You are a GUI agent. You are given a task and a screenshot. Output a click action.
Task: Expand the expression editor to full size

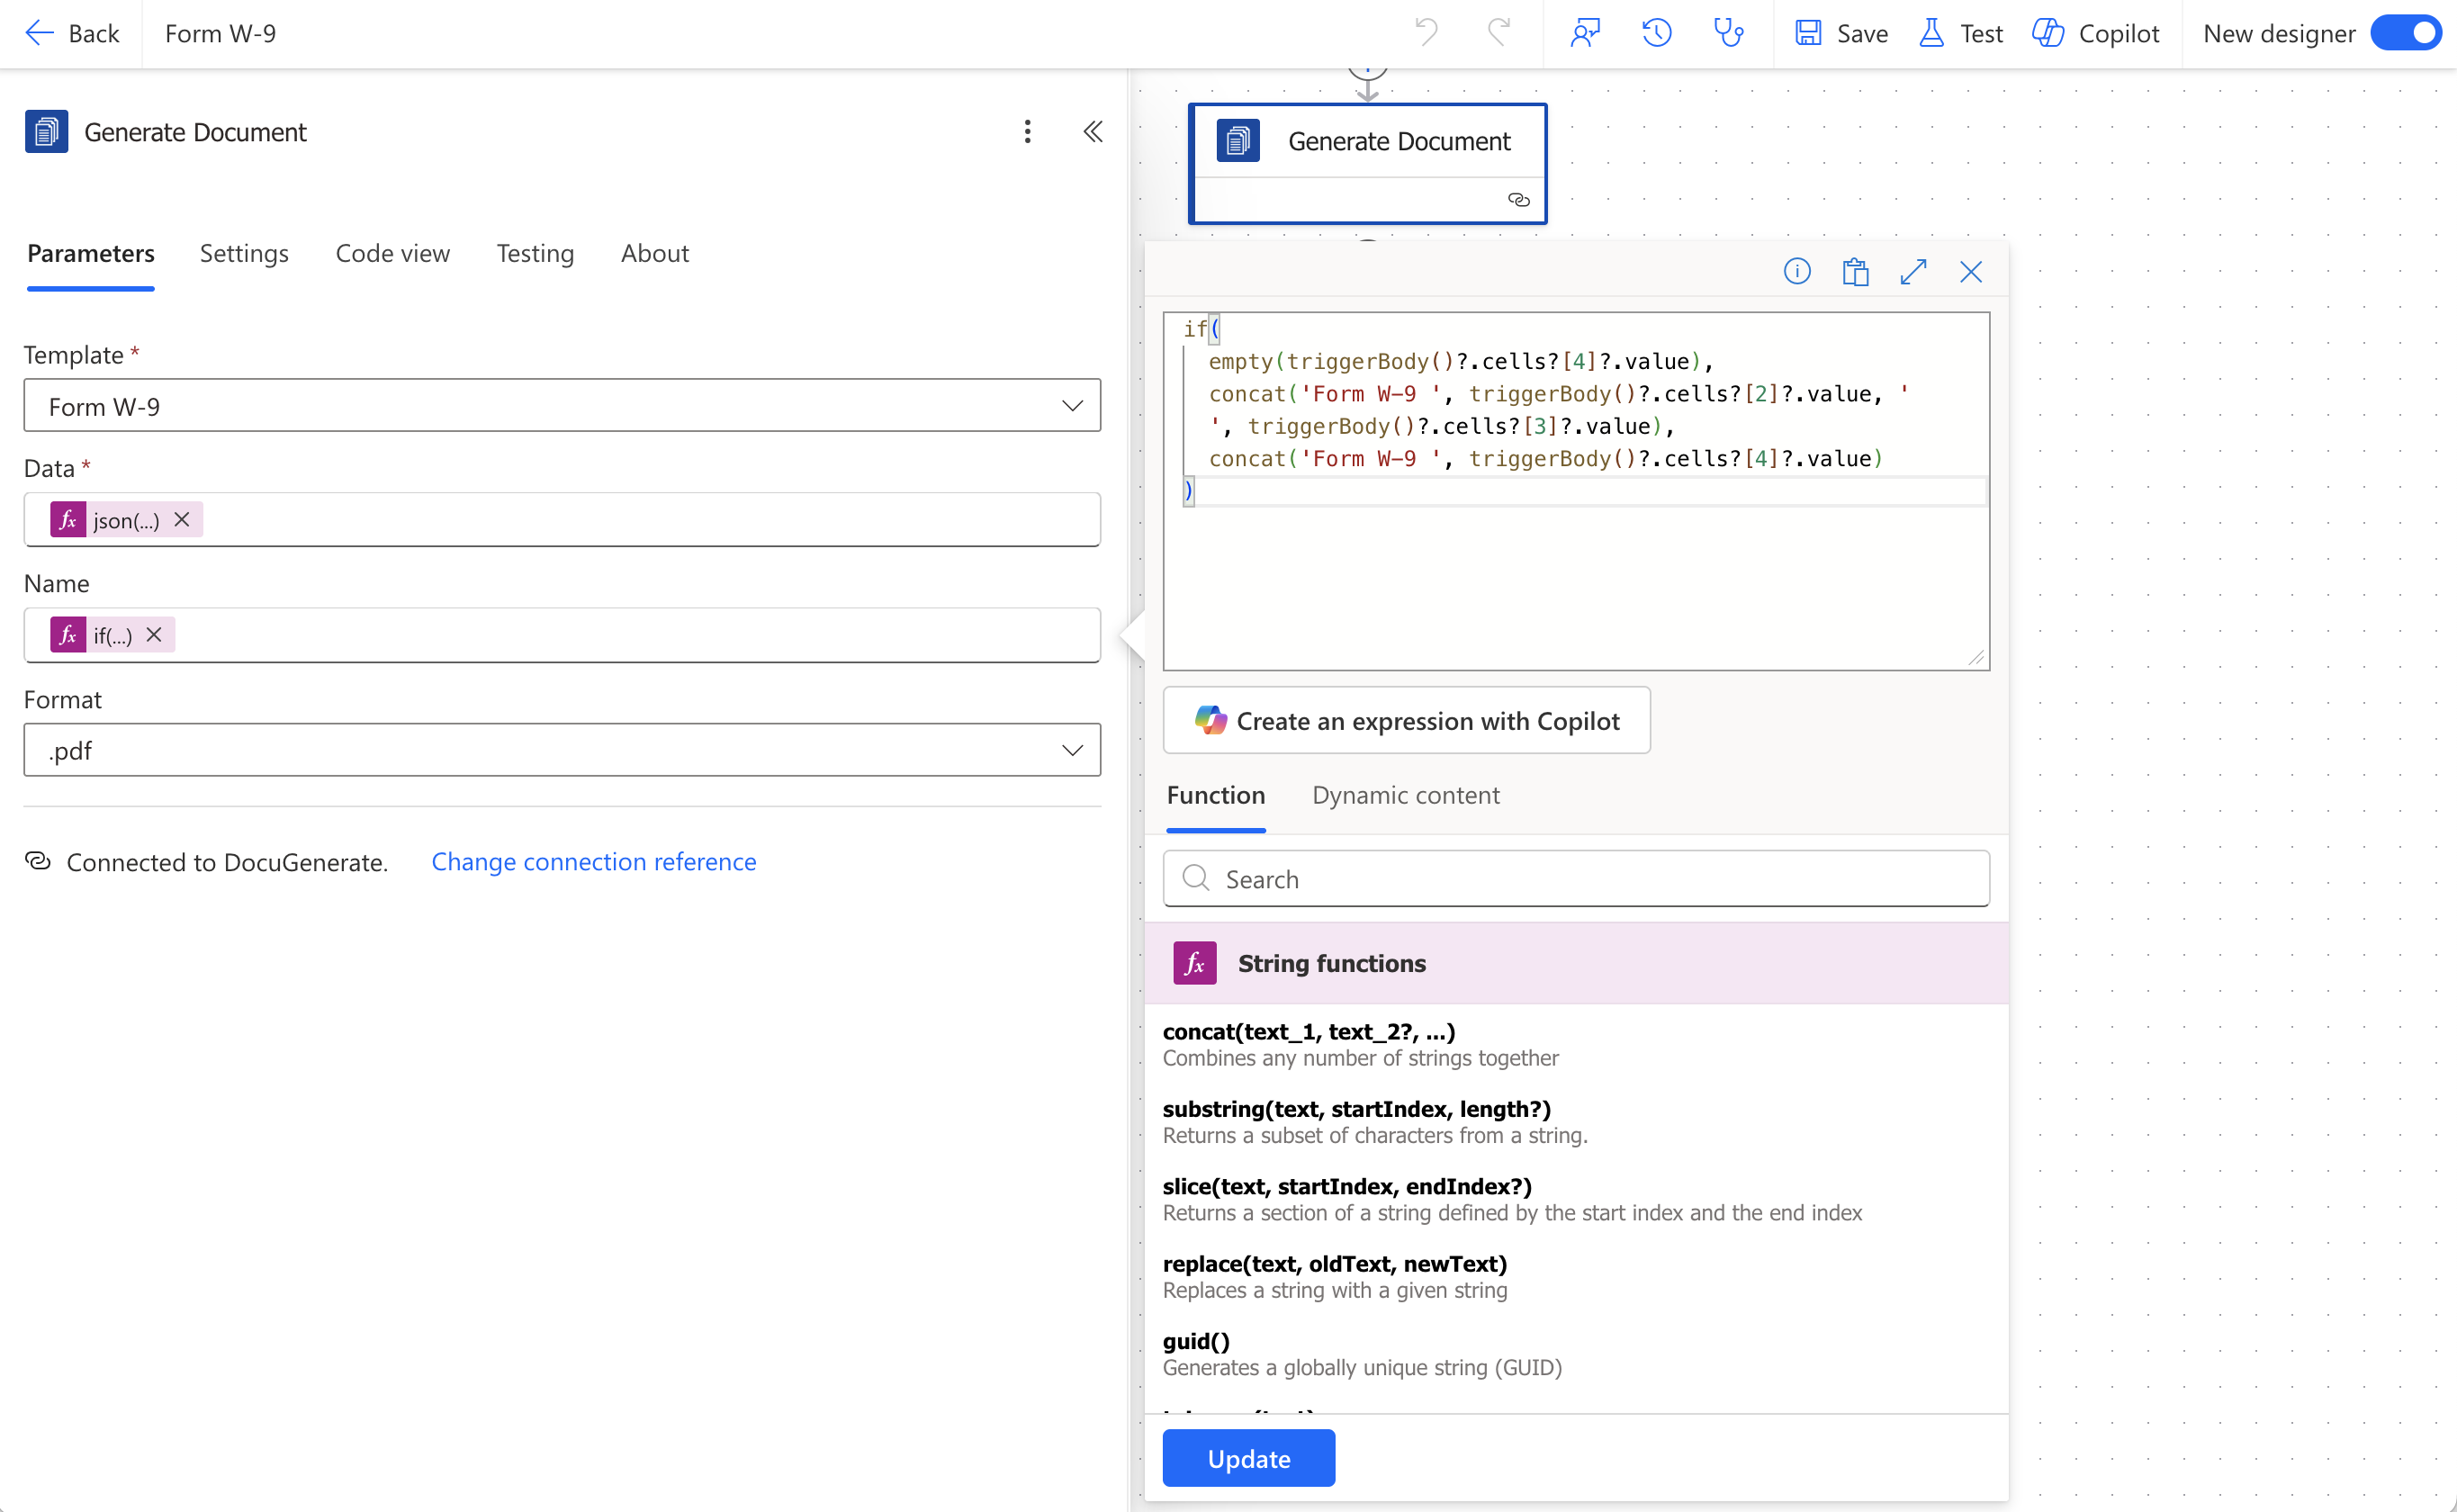click(x=1913, y=271)
